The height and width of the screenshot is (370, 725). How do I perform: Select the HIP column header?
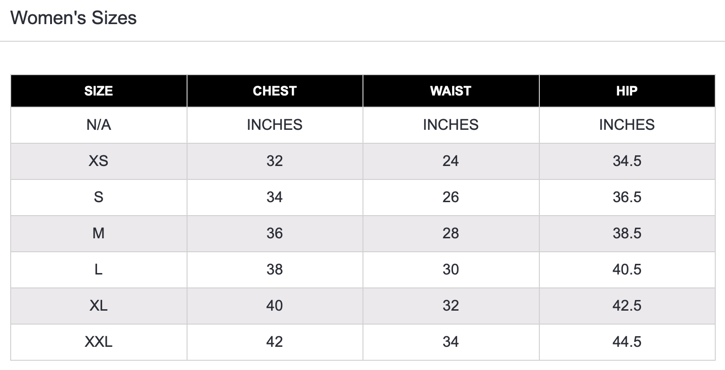[x=627, y=91]
